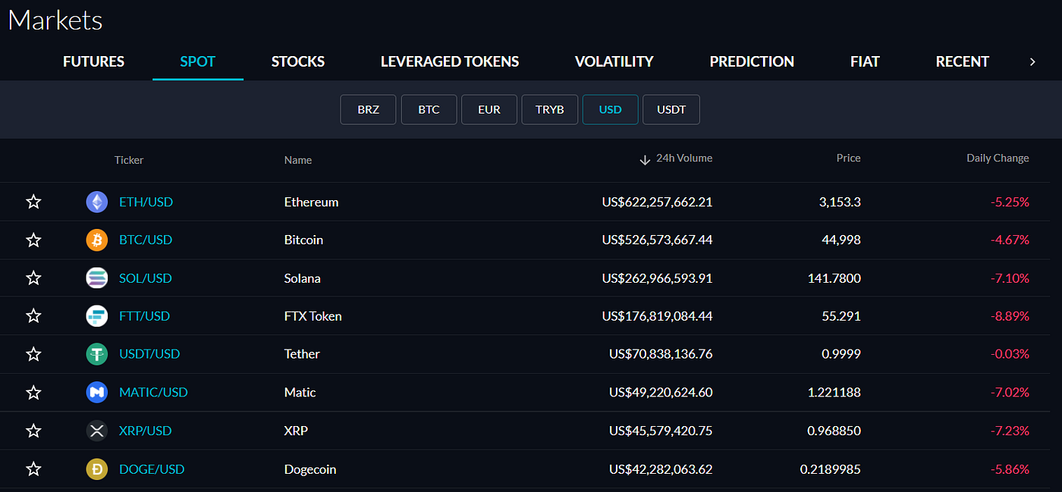Filter markets by USDT quote currency

[671, 109]
